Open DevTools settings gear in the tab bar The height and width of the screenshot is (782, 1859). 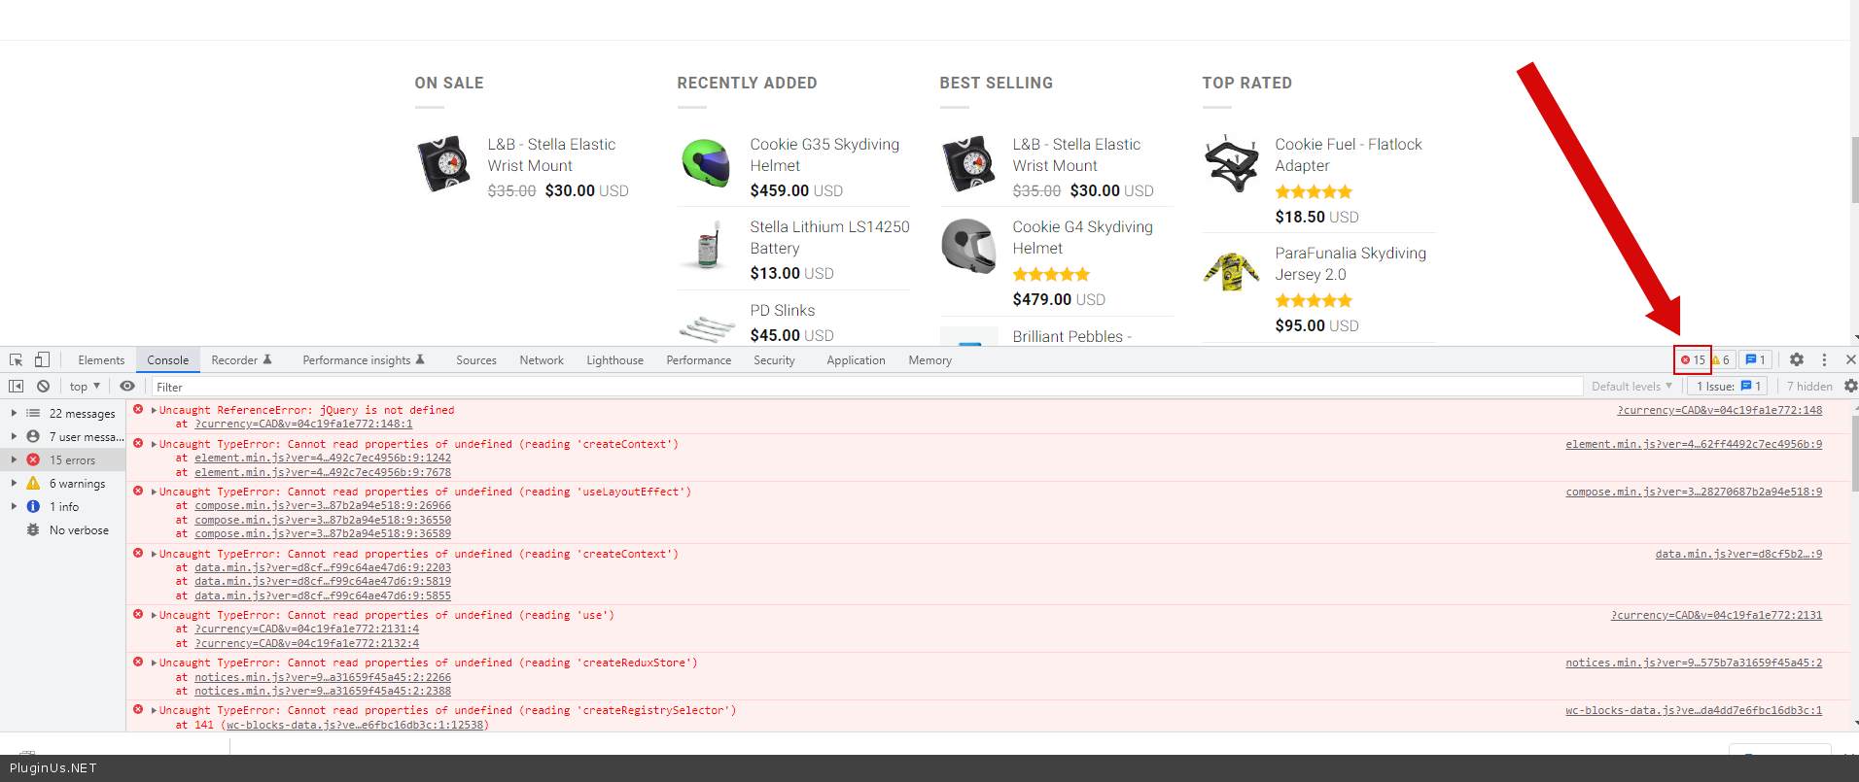point(1797,359)
